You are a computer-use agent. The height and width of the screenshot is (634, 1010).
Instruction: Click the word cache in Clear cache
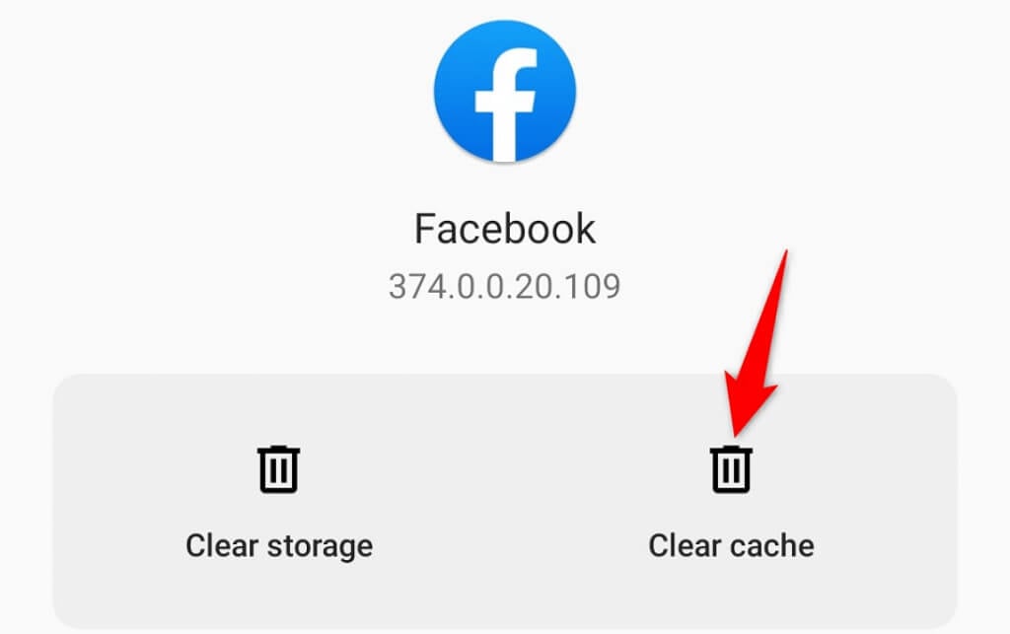click(x=772, y=546)
